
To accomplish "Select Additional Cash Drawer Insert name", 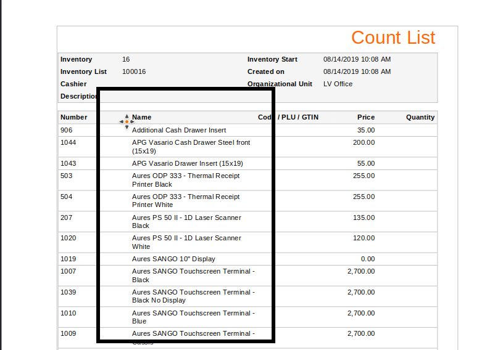I will (x=179, y=130).
